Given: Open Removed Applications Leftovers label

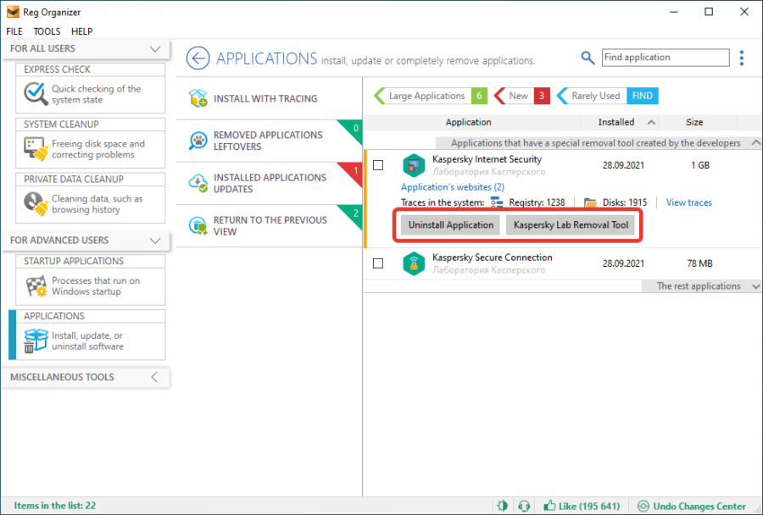Looking at the screenshot, I should pyautogui.click(x=268, y=141).
